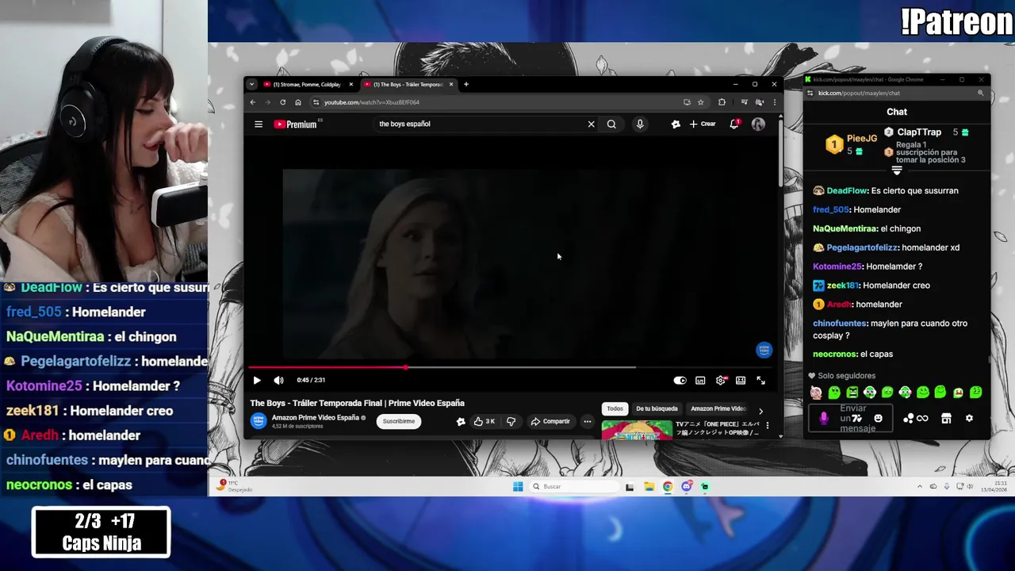
Task: Click the infinity icon in Kick chat
Action: click(x=922, y=418)
